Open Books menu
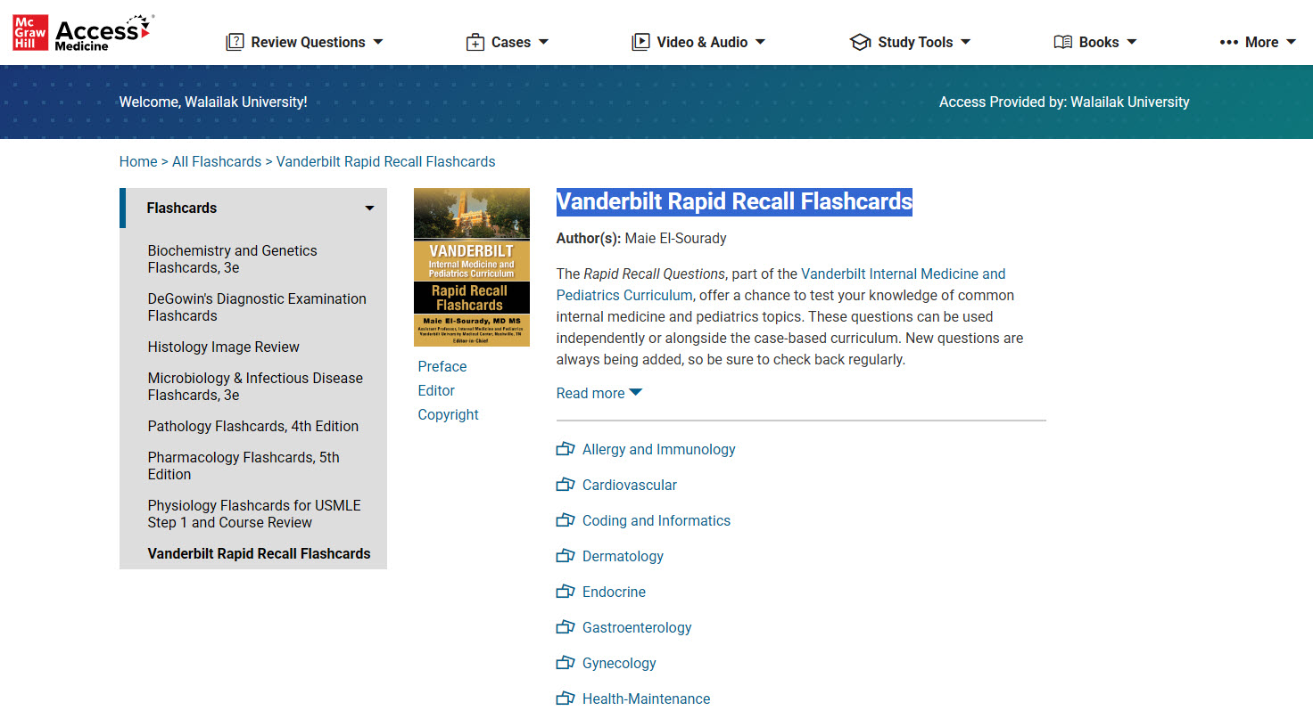This screenshot has width=1313, height=719. click(1095, 42)
